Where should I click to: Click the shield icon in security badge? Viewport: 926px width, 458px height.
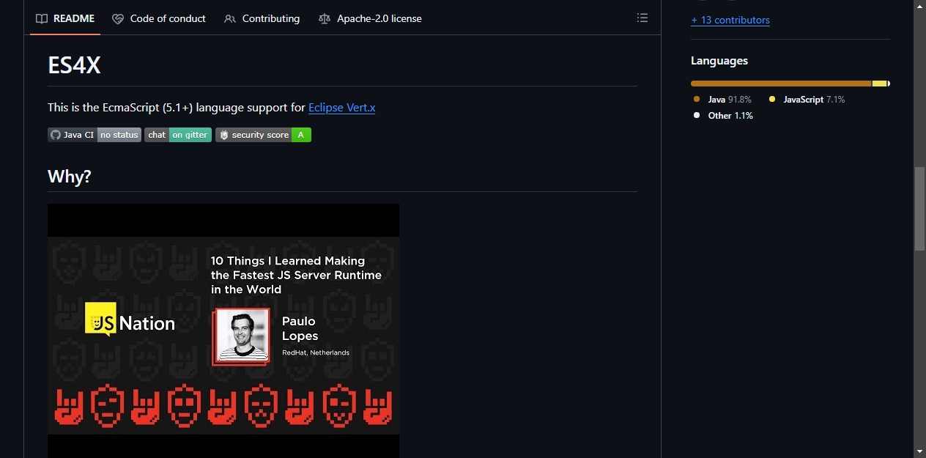[223, 135]
